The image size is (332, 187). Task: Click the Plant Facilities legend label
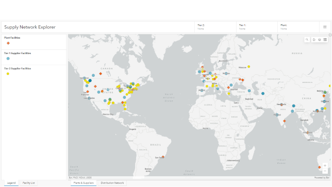12,38
